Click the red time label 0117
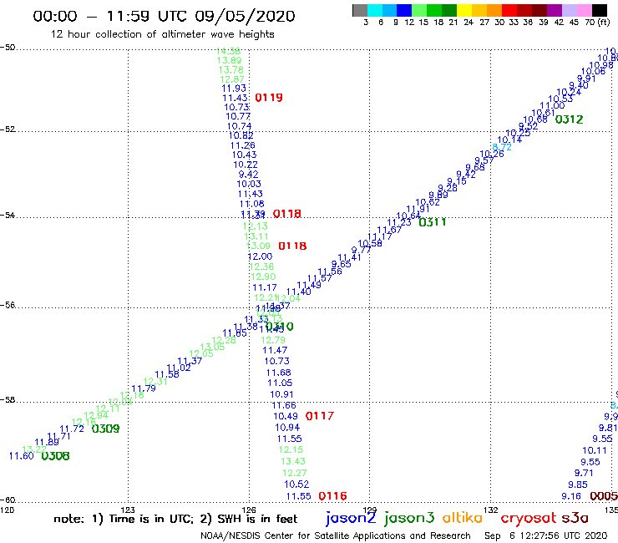 tap(320, 416)
